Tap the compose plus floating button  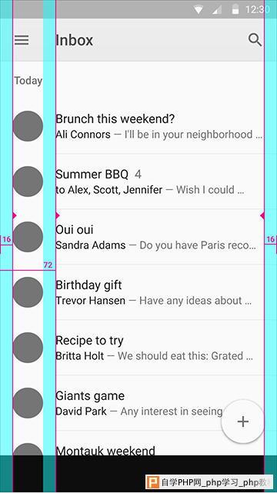[x=242, y=421]
